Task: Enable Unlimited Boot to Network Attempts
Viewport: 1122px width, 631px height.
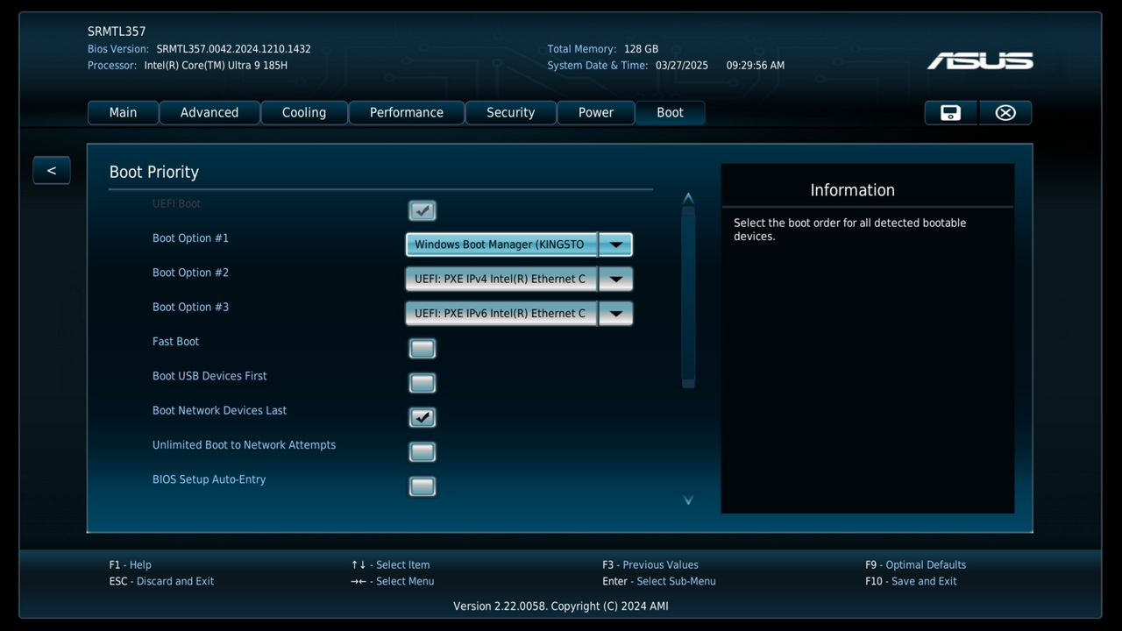Action: tap(423, 452)
